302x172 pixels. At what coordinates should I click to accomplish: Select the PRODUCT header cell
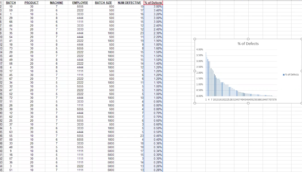pos(32,3)
